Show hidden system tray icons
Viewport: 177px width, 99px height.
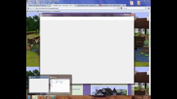click(x=136, y=97)
